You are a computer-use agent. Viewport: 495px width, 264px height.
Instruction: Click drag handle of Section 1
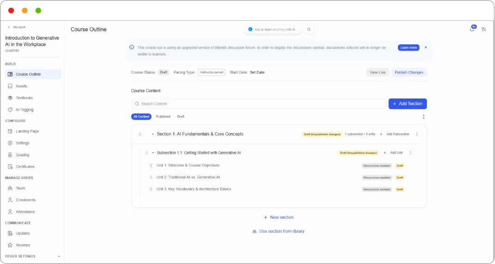point(140,134)
